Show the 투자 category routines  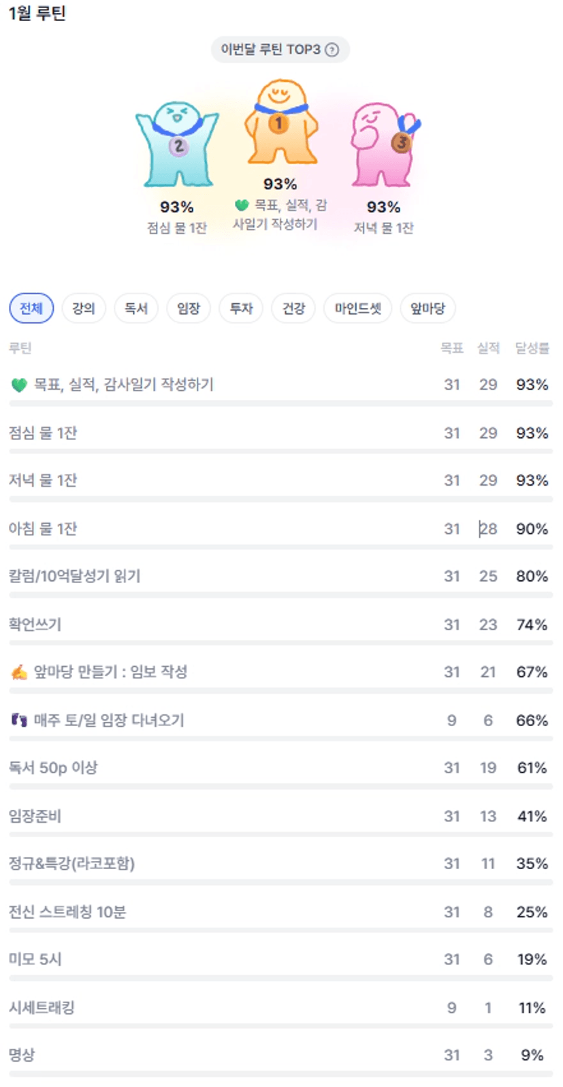pyautogui.click(x=242, y=309)
